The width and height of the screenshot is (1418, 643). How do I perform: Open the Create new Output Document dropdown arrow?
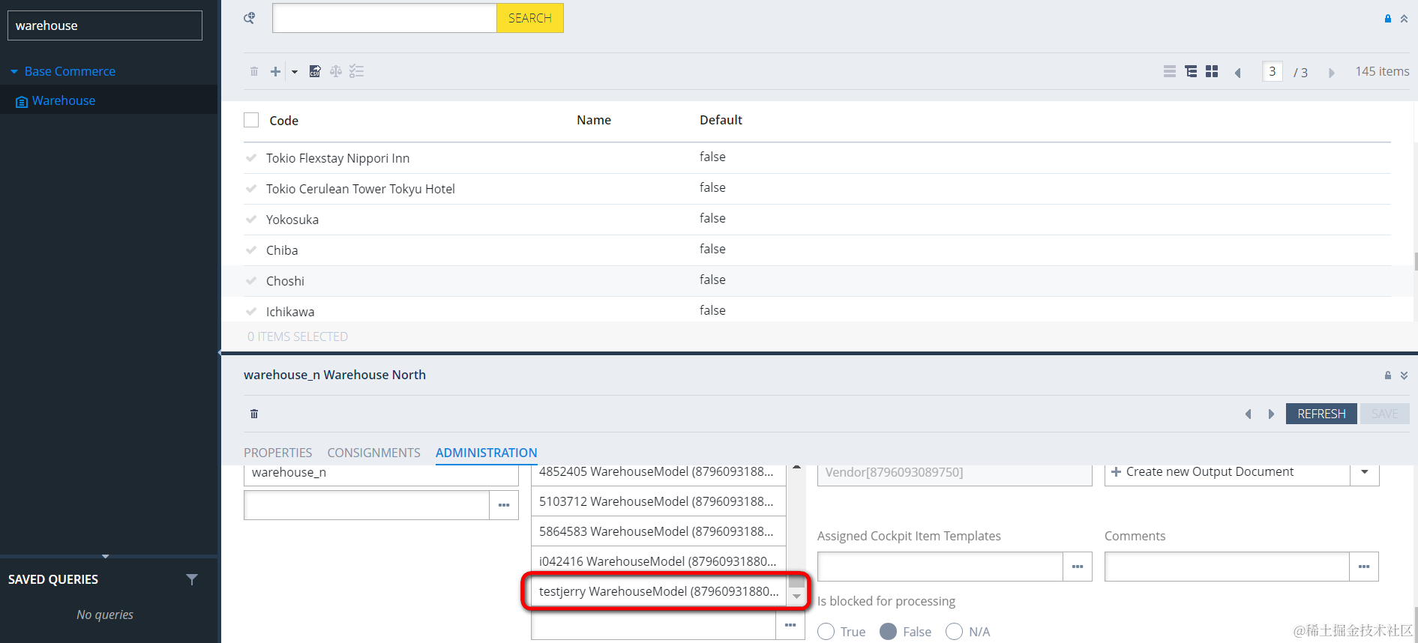click(x=1365, y=472)
